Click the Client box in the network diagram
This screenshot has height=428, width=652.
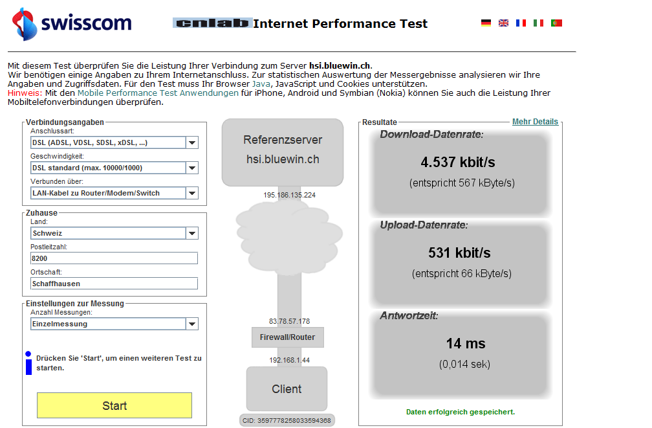(287, 389)
